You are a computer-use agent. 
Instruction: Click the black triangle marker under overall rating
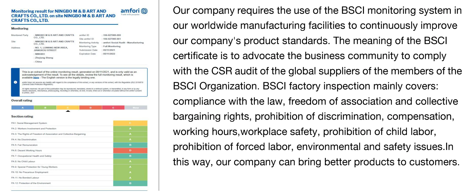(68, 111)
